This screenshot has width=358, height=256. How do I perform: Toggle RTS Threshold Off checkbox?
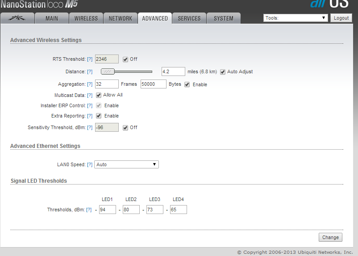pos(125,59)
